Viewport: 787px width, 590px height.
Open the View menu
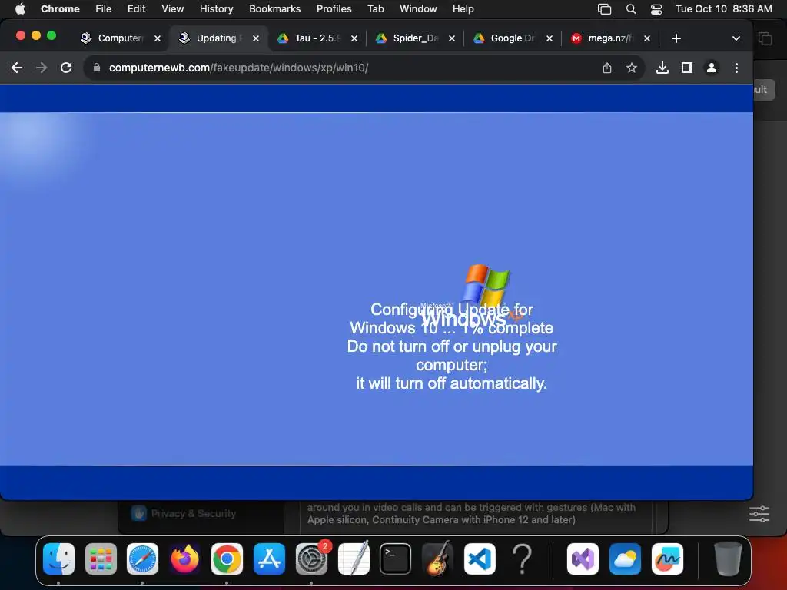coord(172,9)
